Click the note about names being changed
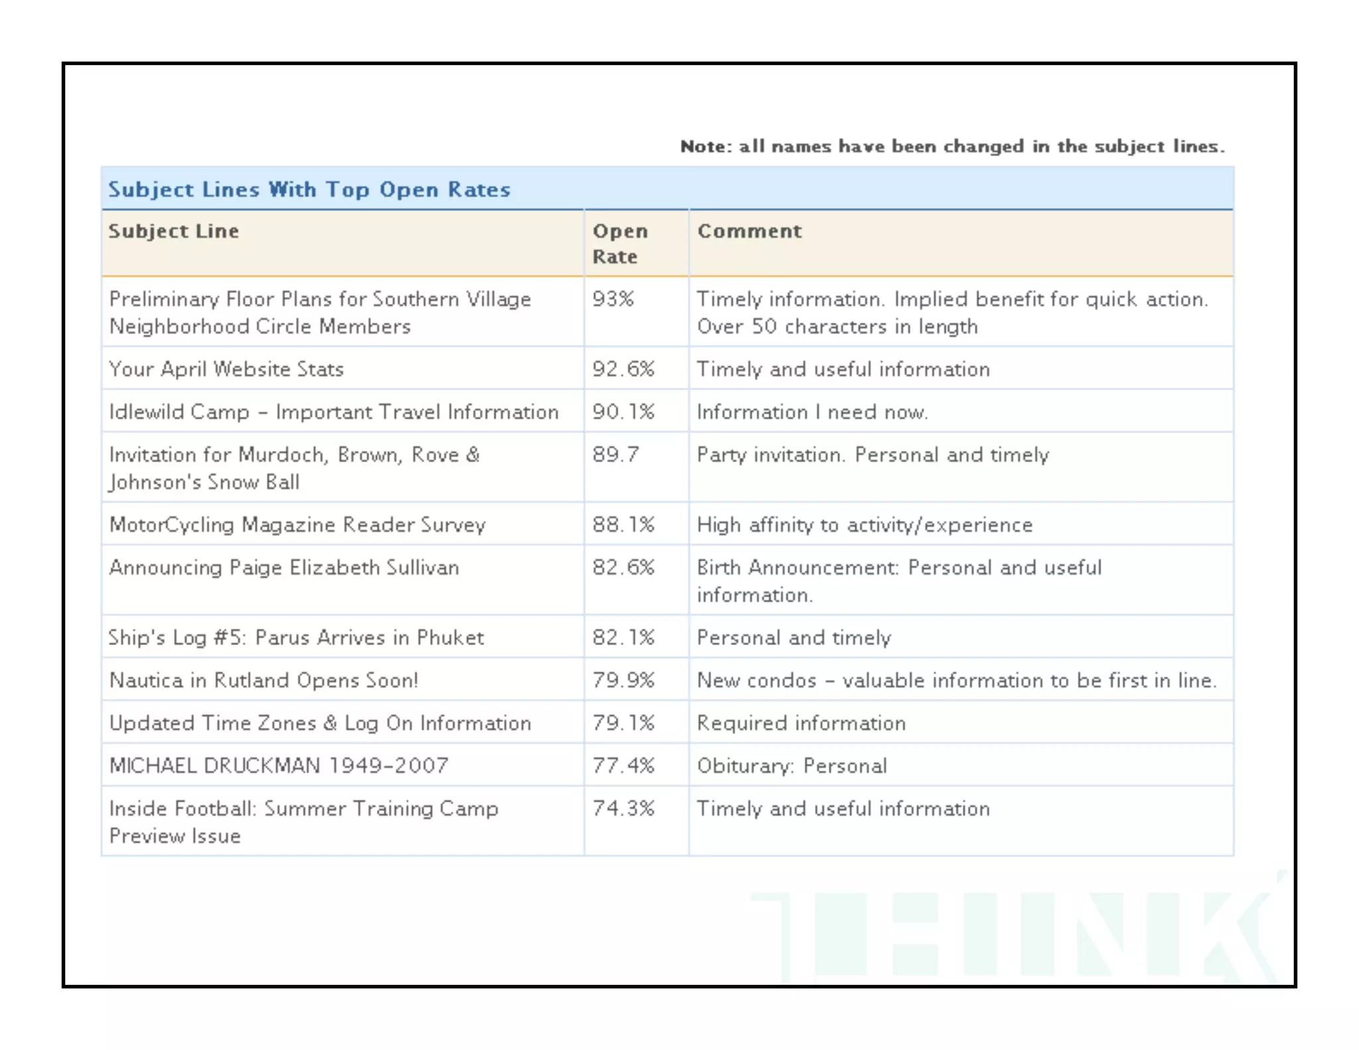The height and width of the screenshot is (1050, 1359). (x=952, y=146)
